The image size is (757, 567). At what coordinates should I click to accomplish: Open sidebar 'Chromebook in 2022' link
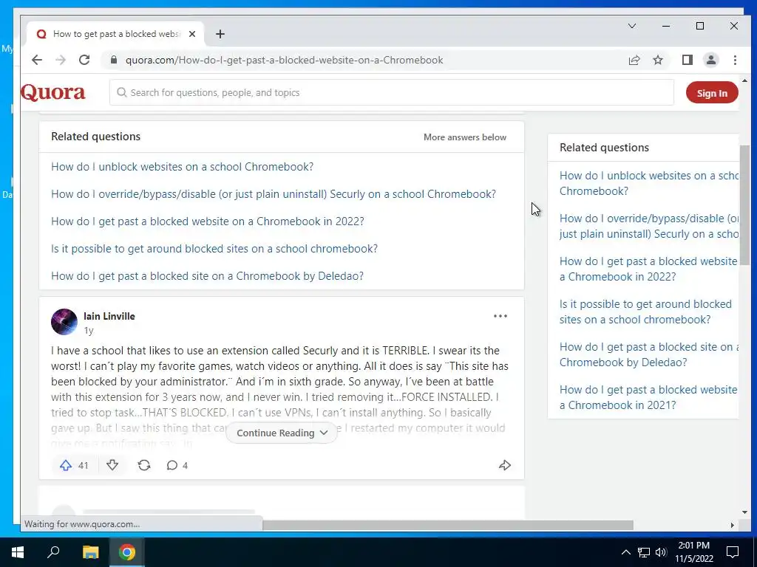pyautogui.click(x=649, y=269)
